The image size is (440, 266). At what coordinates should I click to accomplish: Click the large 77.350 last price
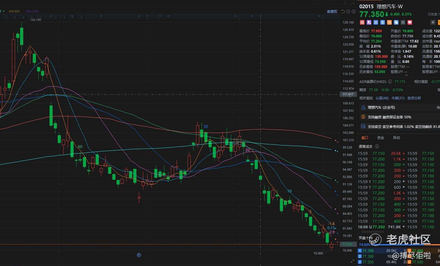[372, 14]
